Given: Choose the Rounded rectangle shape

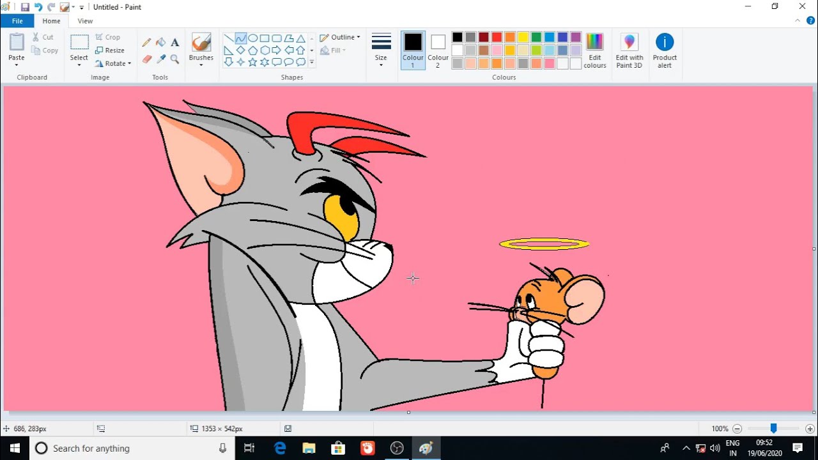Looking at the screenshot, I should coord(276,38).
